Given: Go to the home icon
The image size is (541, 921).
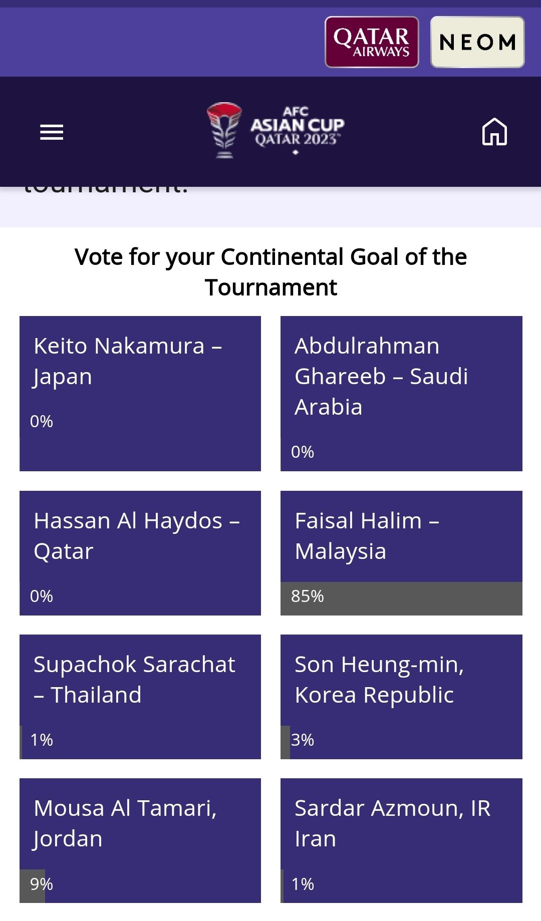Looking at the screenshot, I should 494,132.
